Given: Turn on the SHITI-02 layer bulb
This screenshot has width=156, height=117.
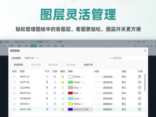Looking at the screenshot, I should pos(47,82).
